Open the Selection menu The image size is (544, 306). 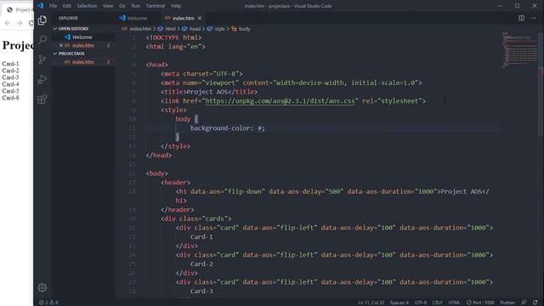tap(87, 6)
